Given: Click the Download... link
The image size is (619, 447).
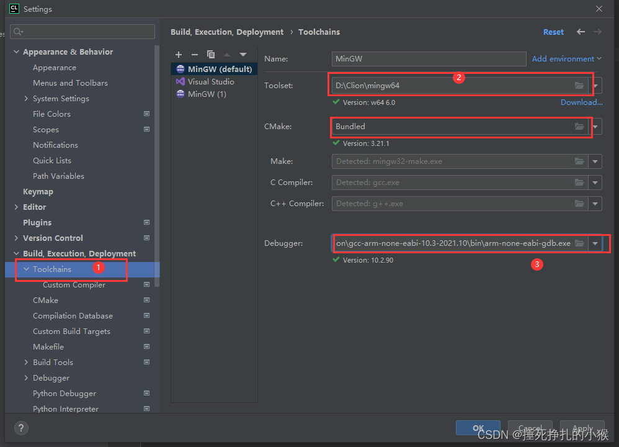Looking at the screenshot, I should pyautogui.click(x=582, y=102).
